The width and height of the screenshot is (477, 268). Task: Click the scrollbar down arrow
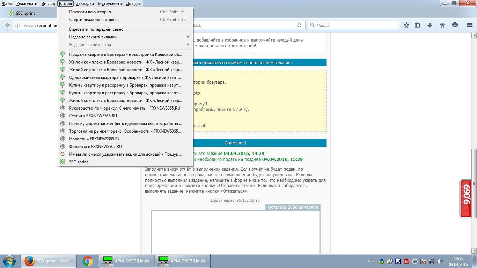(x=474, y=251)
